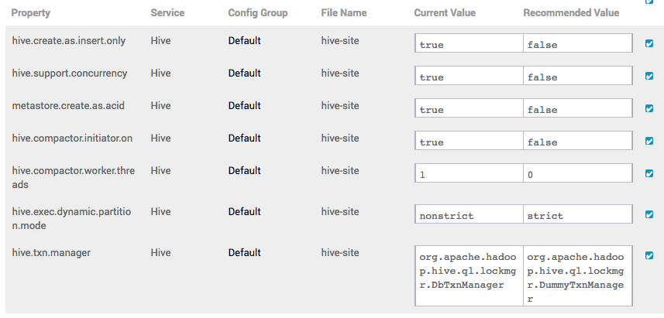Click the Config Group column header
Screen dimensions: 664x318
coord(258,13)
